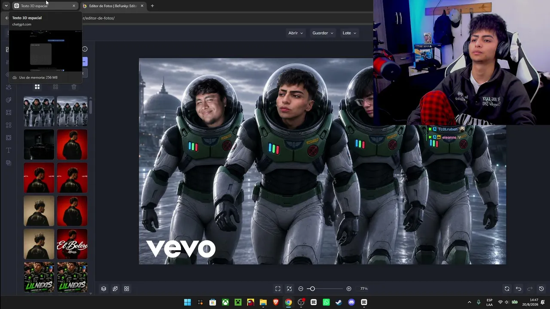Click the icon right of the Layers icon
The image size is (550, 309).
click(115, 289)
